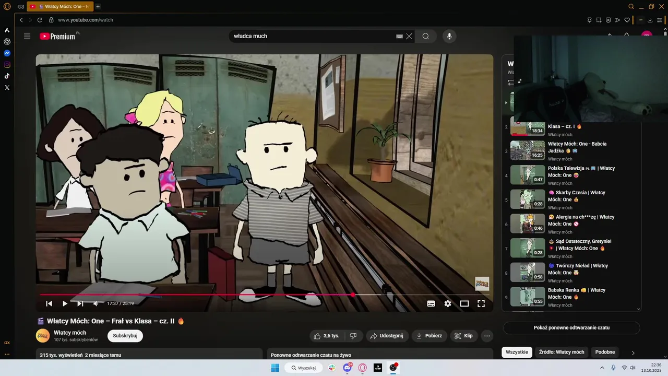Open the browser tab search magnifier
668x376 pixels.
pyautogui.click(x=631, y=7)
